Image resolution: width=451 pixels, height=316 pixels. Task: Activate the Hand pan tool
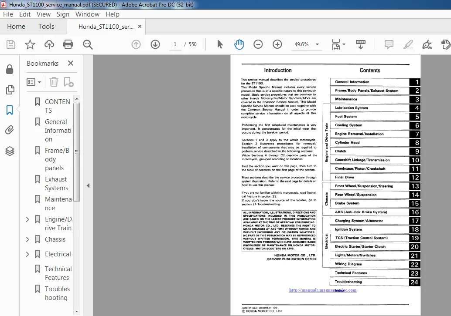click(x=239, y=44)
